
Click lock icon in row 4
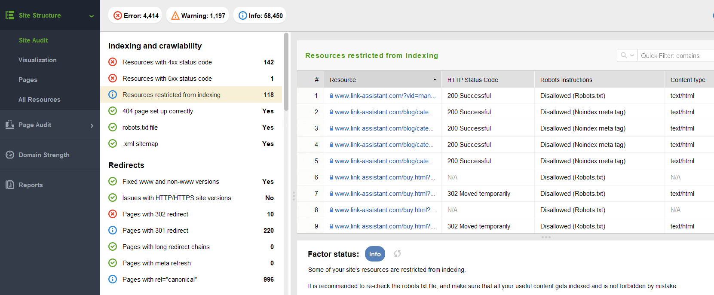point(331,145)
